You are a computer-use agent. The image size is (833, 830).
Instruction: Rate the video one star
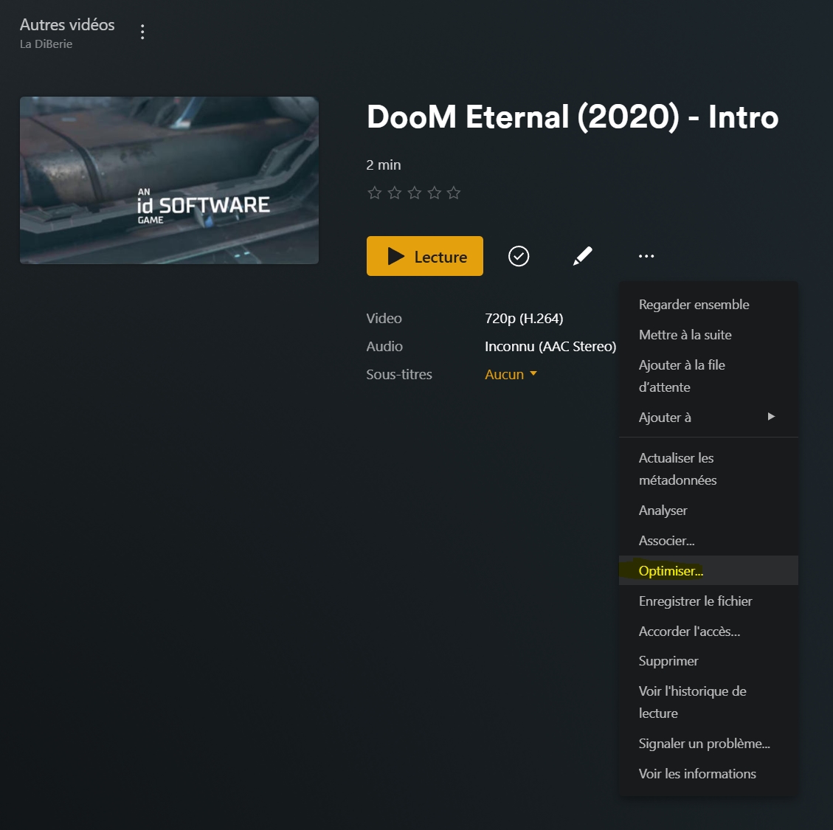tap(375, 193)
